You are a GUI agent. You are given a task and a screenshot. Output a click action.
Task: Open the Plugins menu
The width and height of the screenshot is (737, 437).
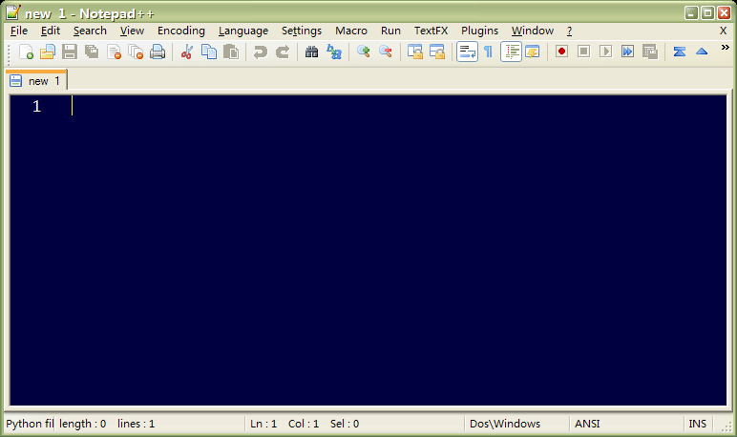(x=479, y=31)
